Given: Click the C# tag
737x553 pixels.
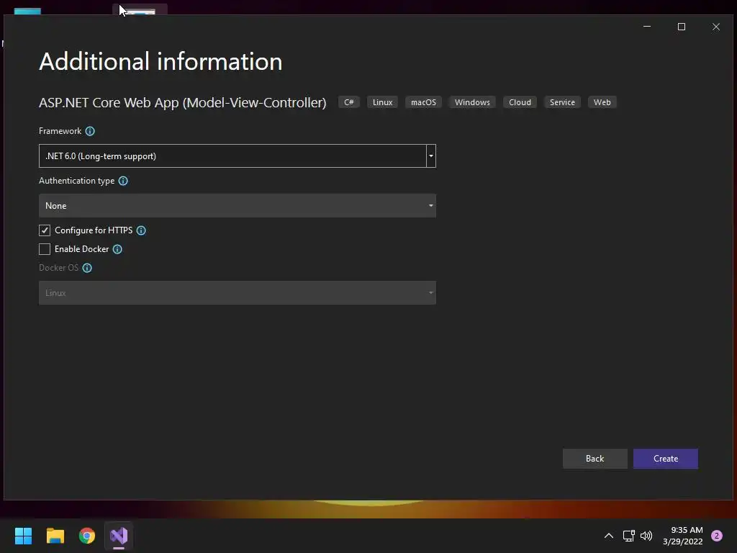Looking at the screenshot, I should tap(349, 102).
